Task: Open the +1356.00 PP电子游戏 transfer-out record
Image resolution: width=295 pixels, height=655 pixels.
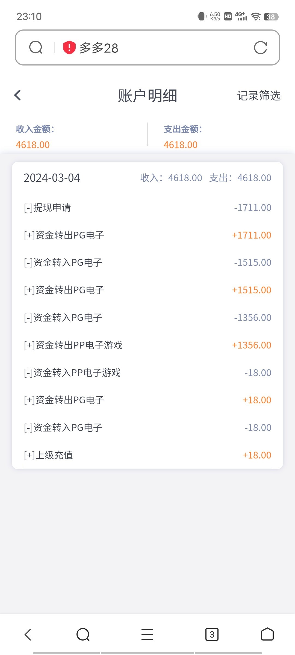Action: tap(147, 345)
